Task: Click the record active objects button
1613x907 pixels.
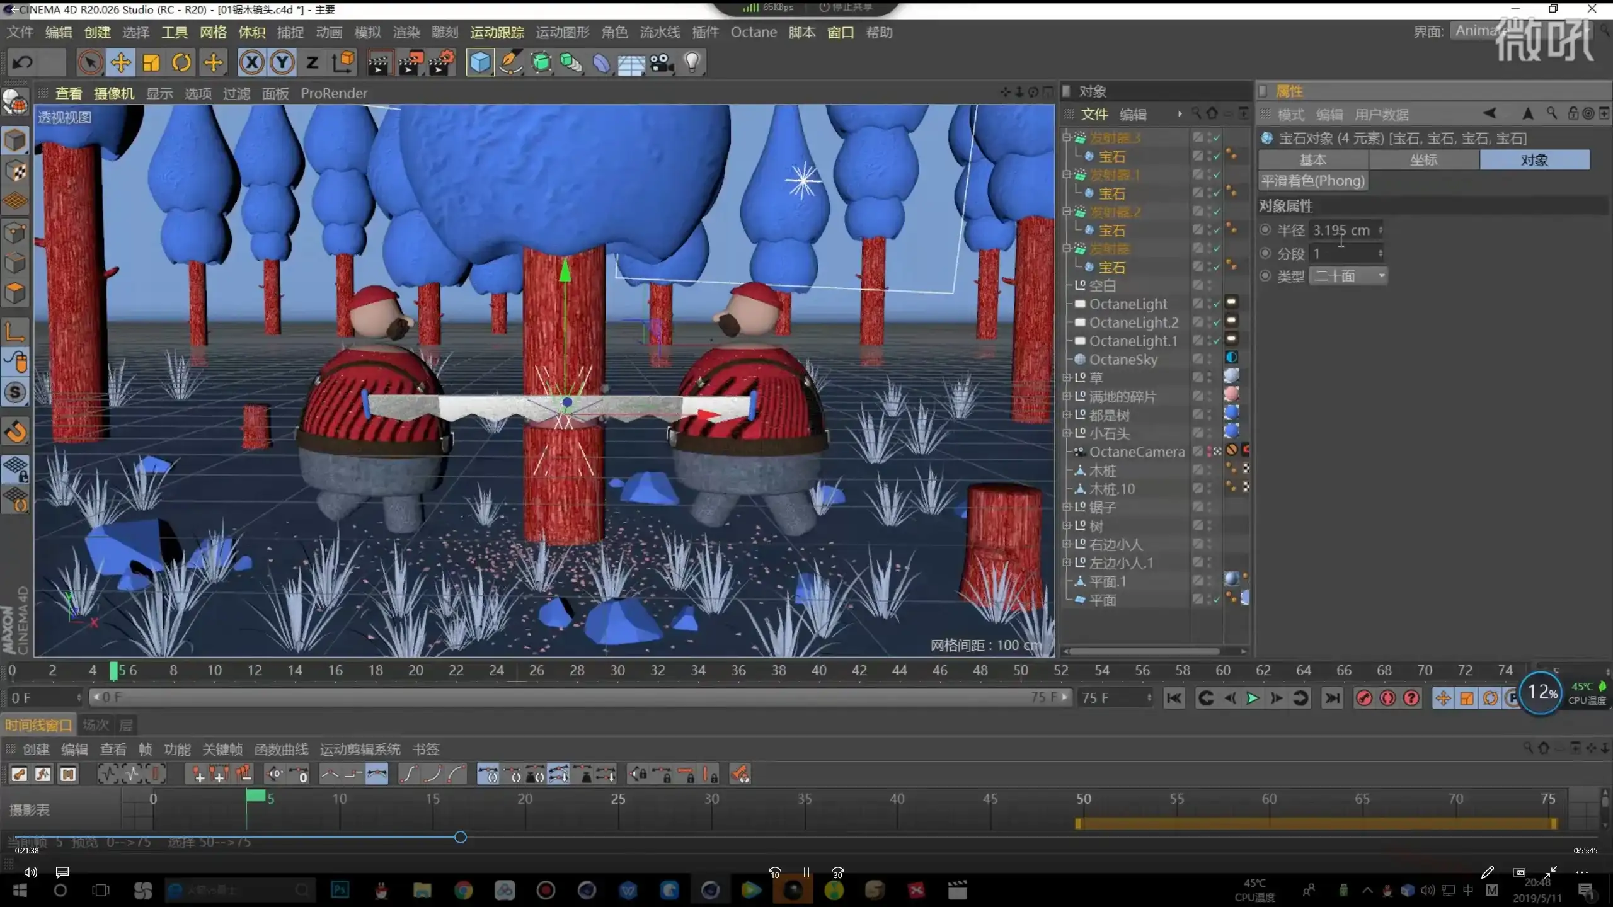Action: (x=1364, y=698)
